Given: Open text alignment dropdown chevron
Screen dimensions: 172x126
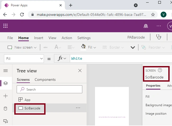Looking at the screenshot, I should tap(74, 48).
